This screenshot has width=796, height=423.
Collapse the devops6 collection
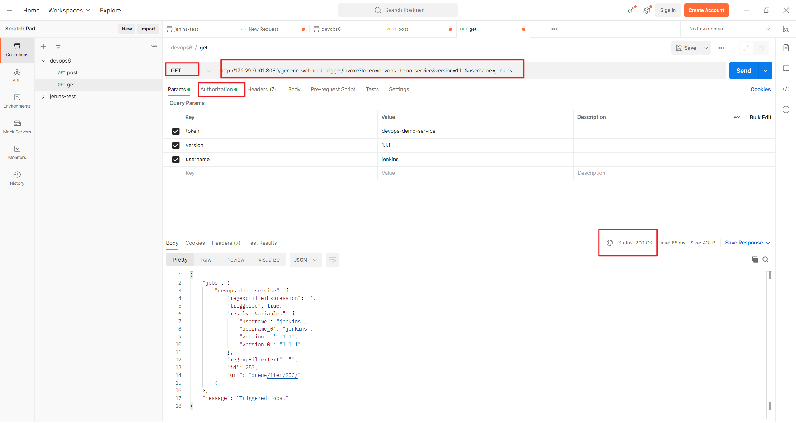pos(43,61)
